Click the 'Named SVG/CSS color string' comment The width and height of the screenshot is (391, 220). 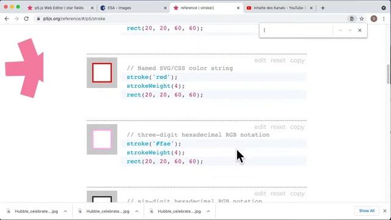[x=180, y=68]
